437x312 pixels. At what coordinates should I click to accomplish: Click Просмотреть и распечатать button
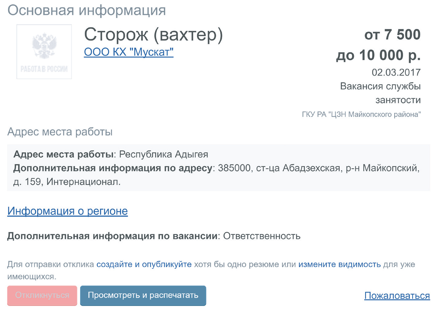pyautogui.click(x=143, y=296)
